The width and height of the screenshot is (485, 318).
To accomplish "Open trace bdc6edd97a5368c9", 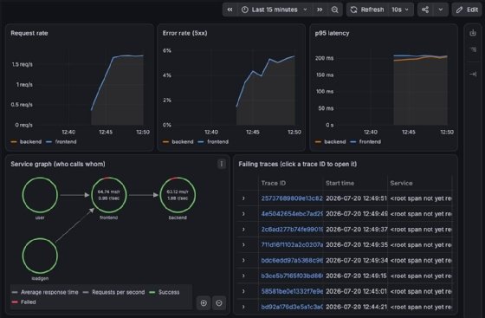I will coord(292,260).
